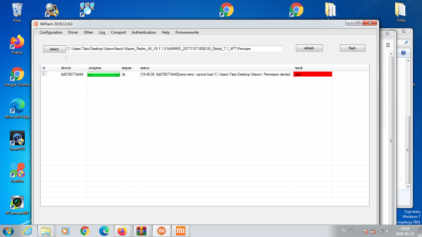Click the keyboard icon in the system tray
422x237 pixels.
pyautogui.click(x=351, y=231)
